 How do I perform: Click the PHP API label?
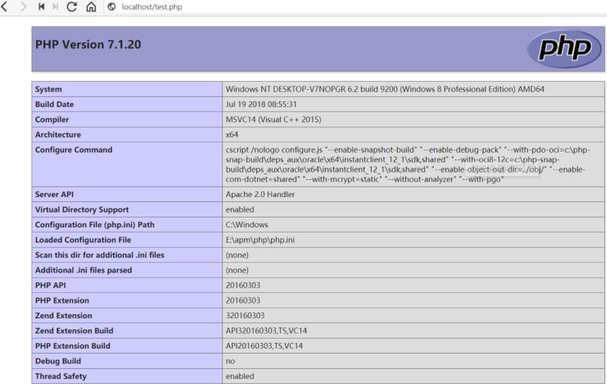coord(51,285)
